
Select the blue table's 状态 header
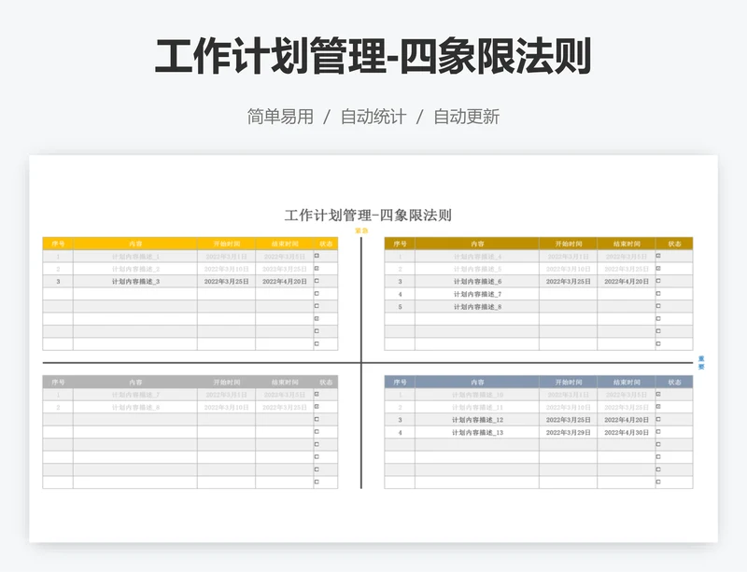[673, 382]
